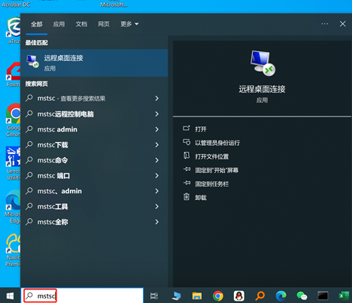Screen dimensions: 352x303
Task: Expand arrow for mstsc - 查看更多搜索结果
Action: 157,98
